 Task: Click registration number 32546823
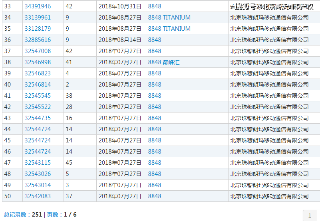(38, 73)
